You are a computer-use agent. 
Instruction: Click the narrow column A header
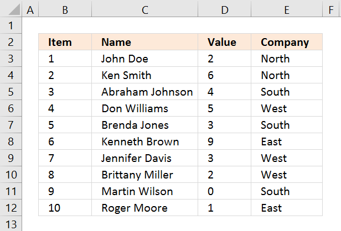click(x=30, y=9)
